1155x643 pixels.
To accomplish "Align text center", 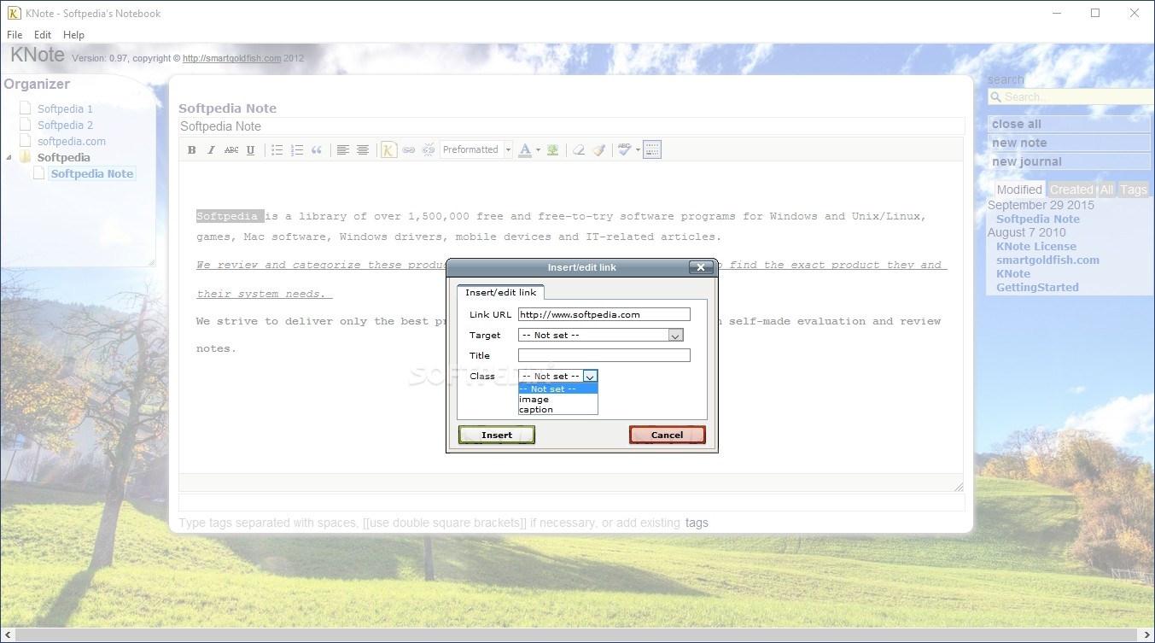I will pyautogui.click(x=363, y=150).
